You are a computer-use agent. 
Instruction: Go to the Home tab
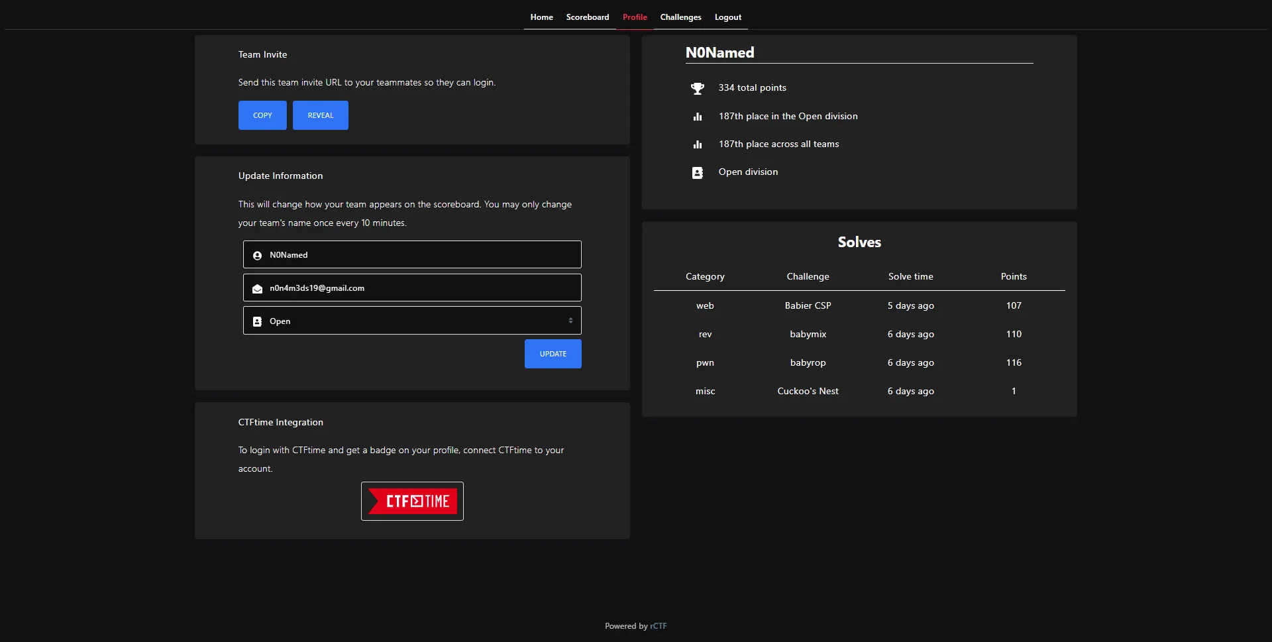click(541, 17)
